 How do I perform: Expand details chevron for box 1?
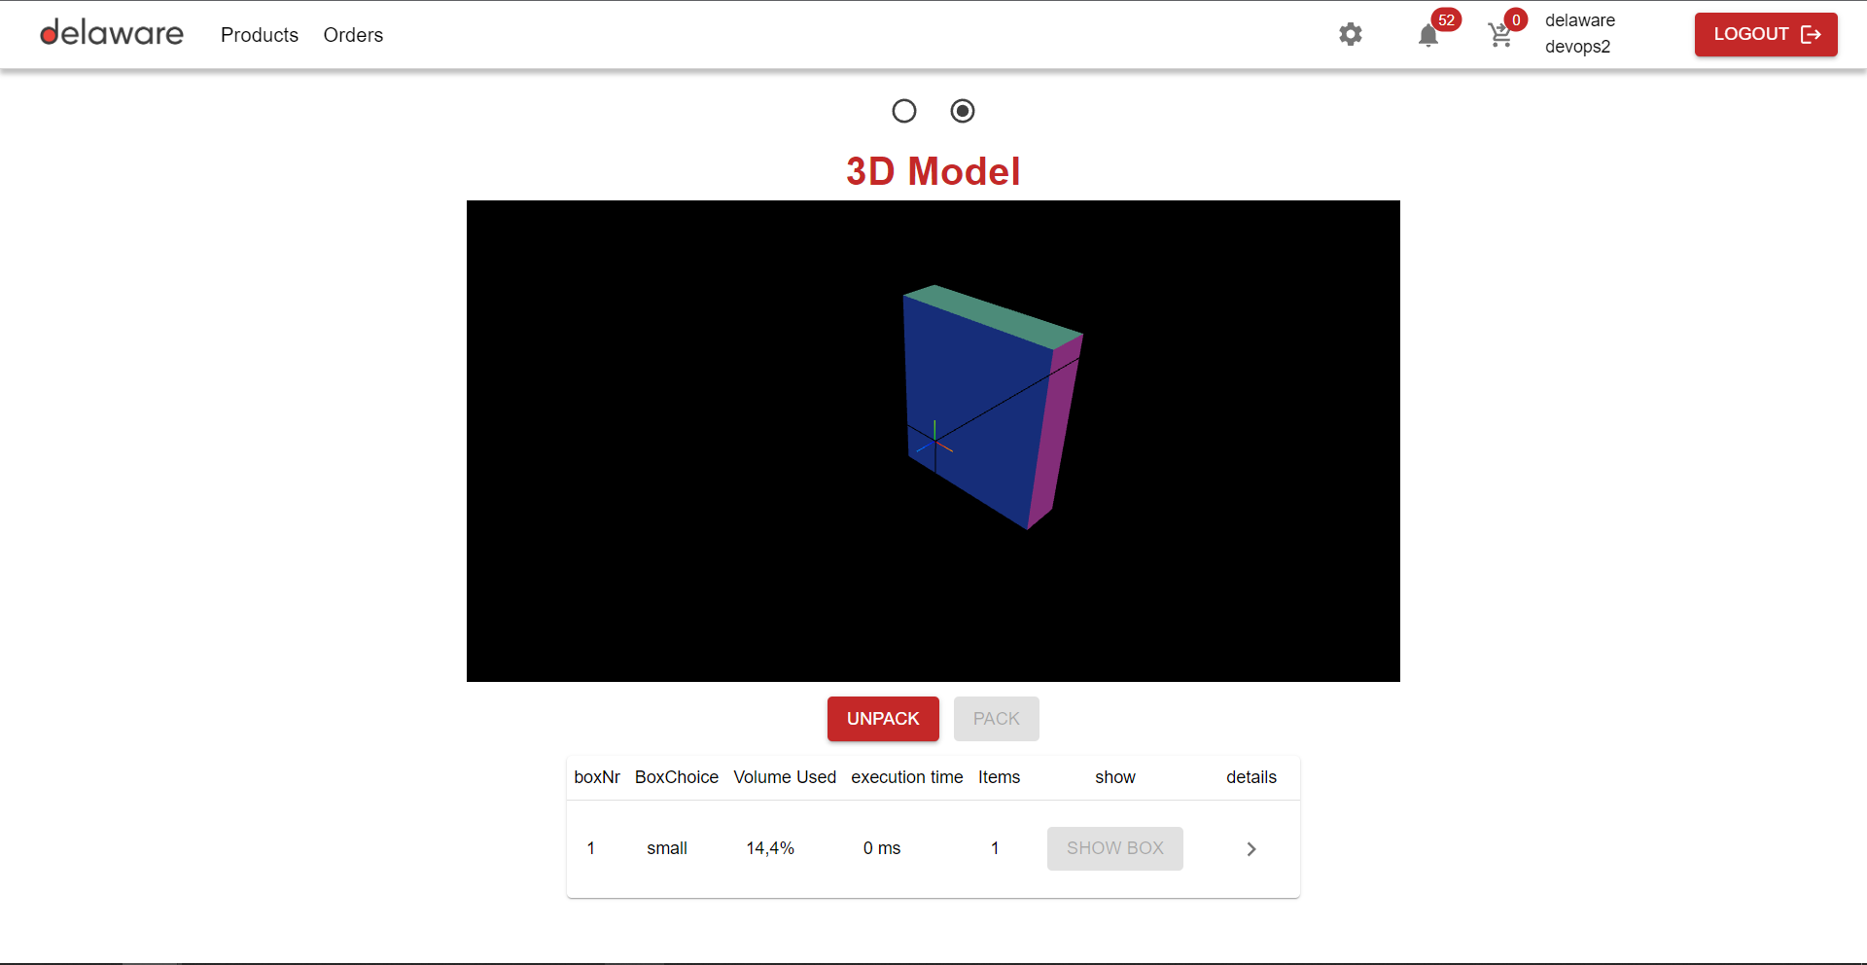tap(1251, 849)
